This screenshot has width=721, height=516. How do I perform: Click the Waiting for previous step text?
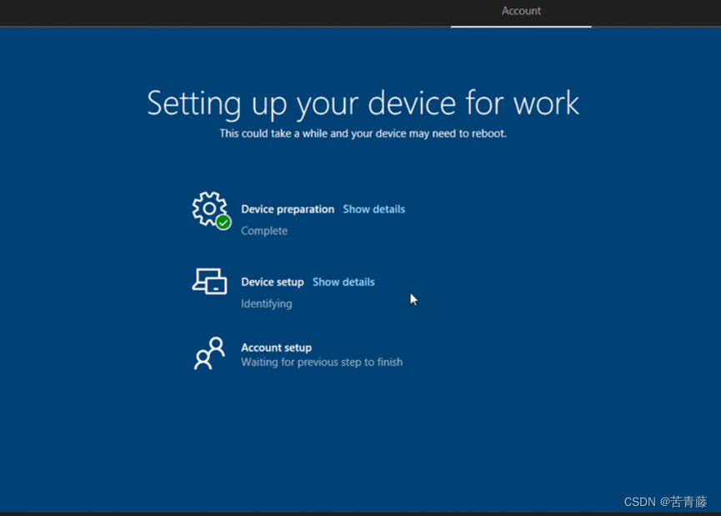click(x=321, y=362)
